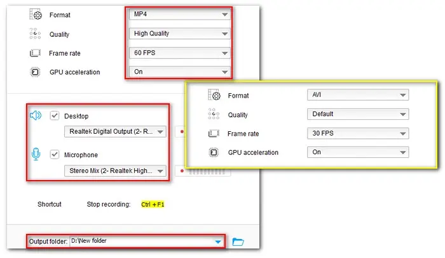This screenshot has height=258, width=445.
Task: Open the High Quality dropdown
Action: pos(180,34)
